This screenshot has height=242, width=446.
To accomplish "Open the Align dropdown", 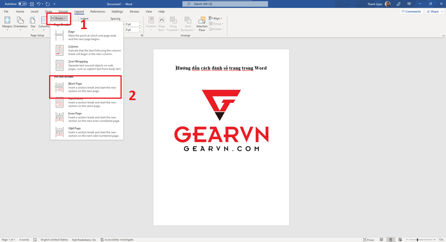I will 216,18.
